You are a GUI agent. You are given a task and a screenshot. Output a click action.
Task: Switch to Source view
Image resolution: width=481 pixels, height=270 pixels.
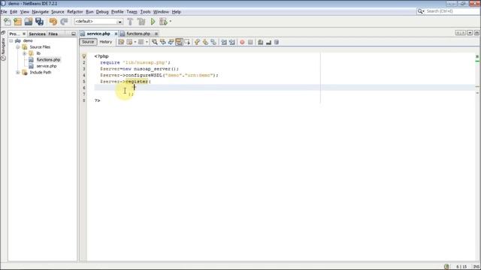point(88,42)
